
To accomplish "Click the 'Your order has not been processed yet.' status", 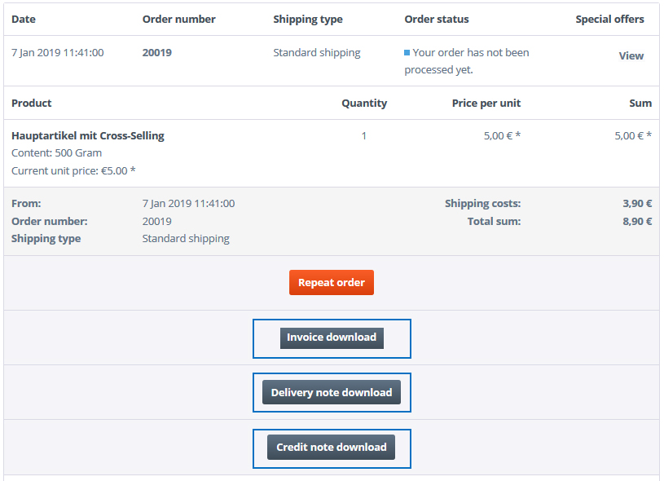I will click(x=467, y=61).
